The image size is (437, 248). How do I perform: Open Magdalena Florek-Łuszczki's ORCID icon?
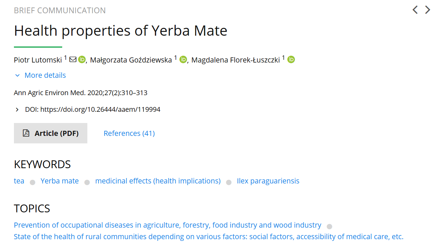coord(291,59)
